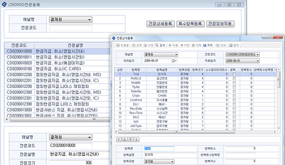
Task: Click the 전문크기 field showing 306
Action: 70,163
